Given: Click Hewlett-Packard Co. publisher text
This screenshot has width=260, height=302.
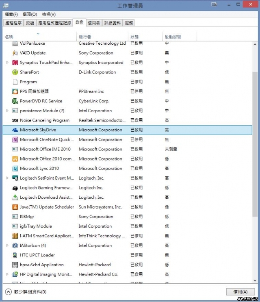Looking at the screenshot, I should click(x=98, y=274).
